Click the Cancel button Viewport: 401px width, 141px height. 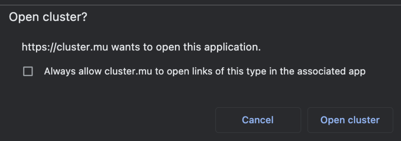point(258,120)
